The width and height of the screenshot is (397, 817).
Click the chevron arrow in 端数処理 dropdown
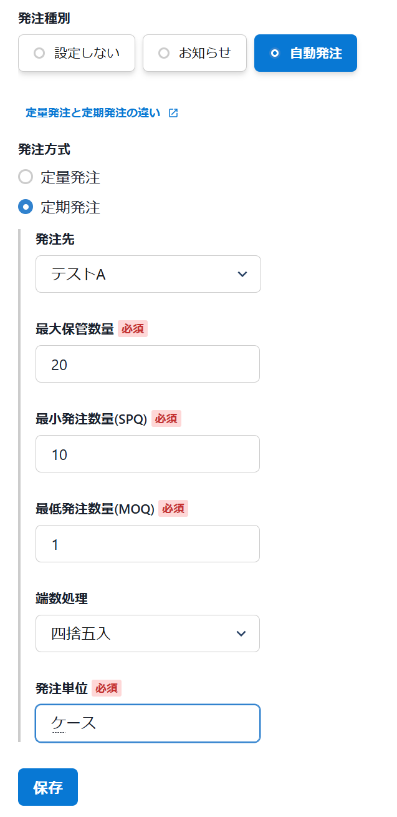242,634
